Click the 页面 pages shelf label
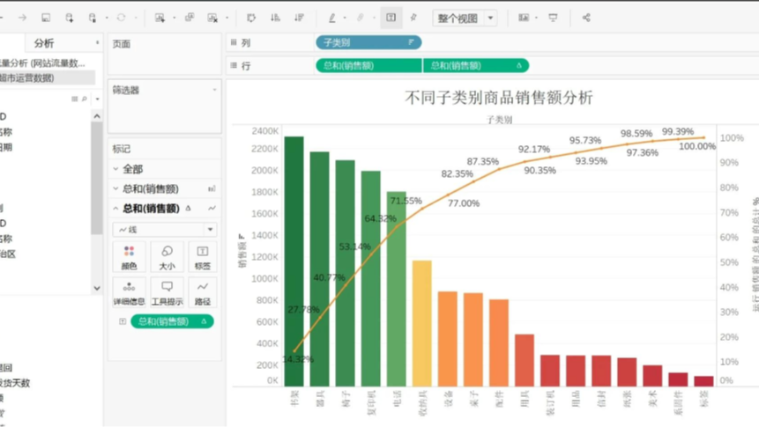The height and width of the screenshot is (427, 759). [122, 44]
